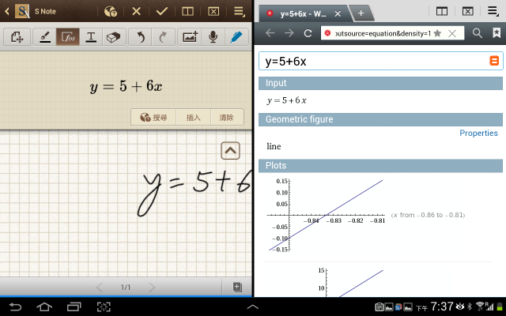This screenshot has width=506, height=316.
Task: Open Android recent apps button
Action: point(74,307)
